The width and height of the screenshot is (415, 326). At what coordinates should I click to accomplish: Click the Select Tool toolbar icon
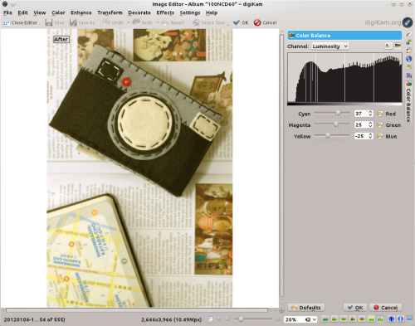(196, 22)
